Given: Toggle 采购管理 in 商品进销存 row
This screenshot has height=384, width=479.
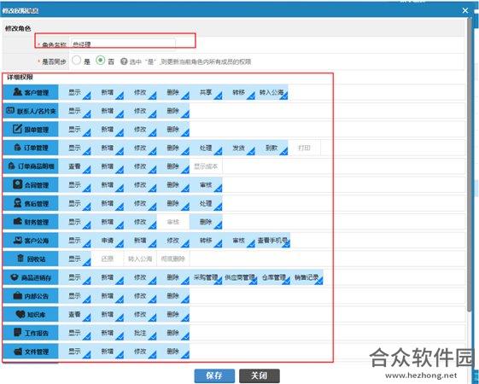Looking at the screenshot, I should point(206,277).
